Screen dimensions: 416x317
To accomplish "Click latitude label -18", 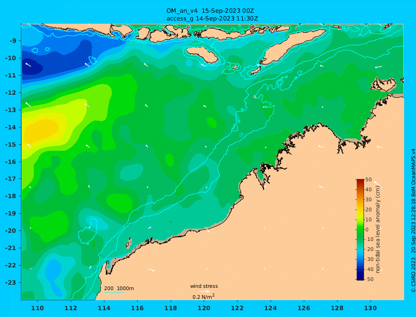I will tap(11, 196).
